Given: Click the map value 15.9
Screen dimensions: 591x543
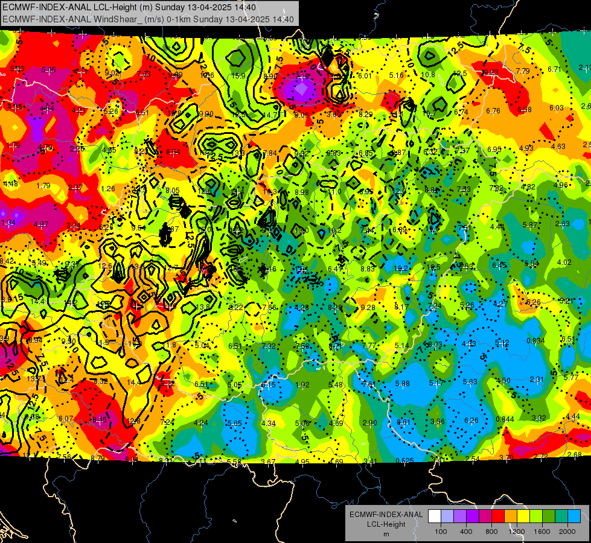Looking at the screenshot, I should [238, 76].
